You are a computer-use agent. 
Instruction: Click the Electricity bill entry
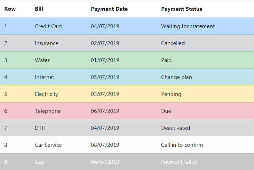(47, 94)
